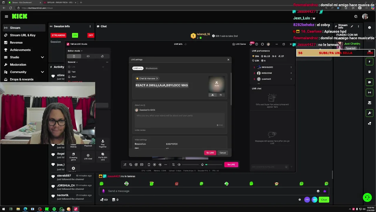Click the LIVE settings dialog scrollbar
Viewport: 376px width, 212px height.
coord(231,88)
